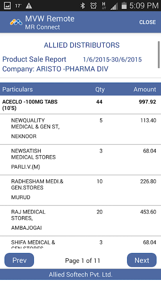Tap the signal strength icon
This screenshot has width=161, height=287.
pos(114,6)
